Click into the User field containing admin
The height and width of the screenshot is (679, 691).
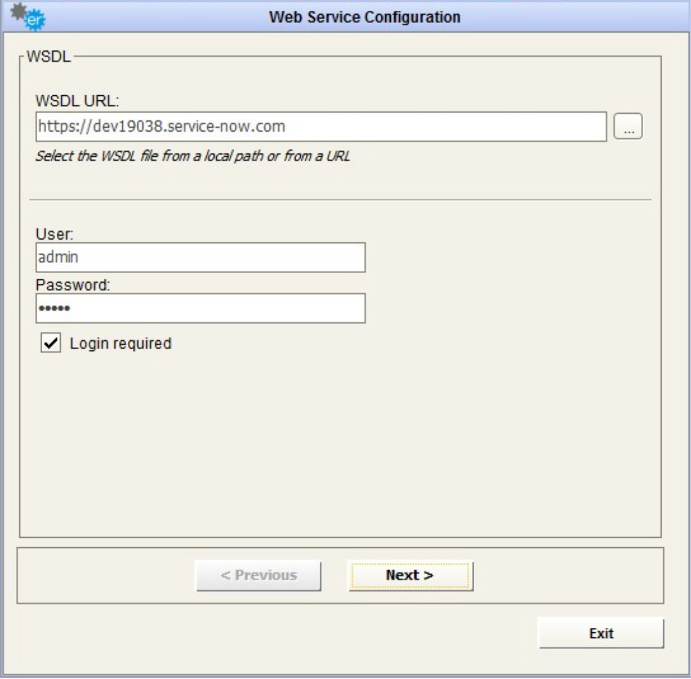pyautogui.click(x=200, y=257)
